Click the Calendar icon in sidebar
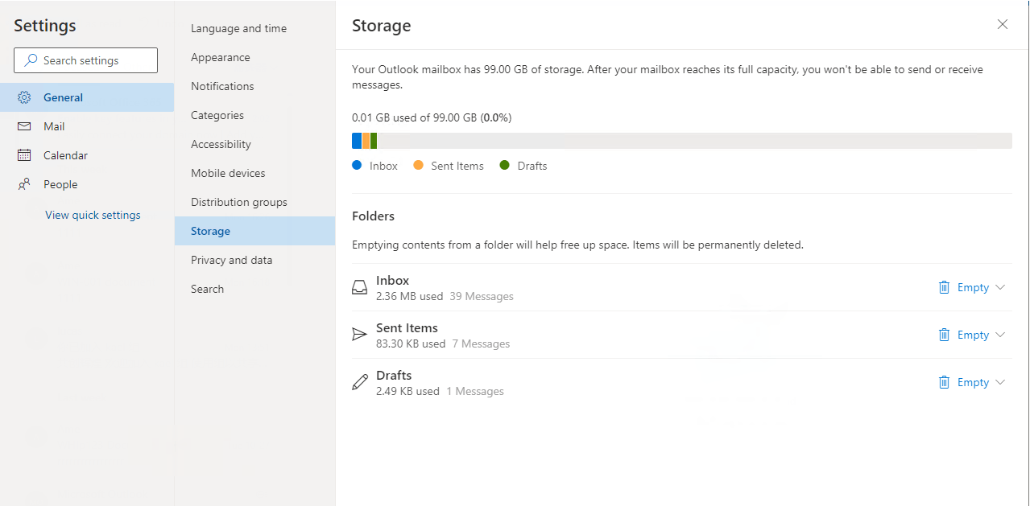 tap(24, 155)
